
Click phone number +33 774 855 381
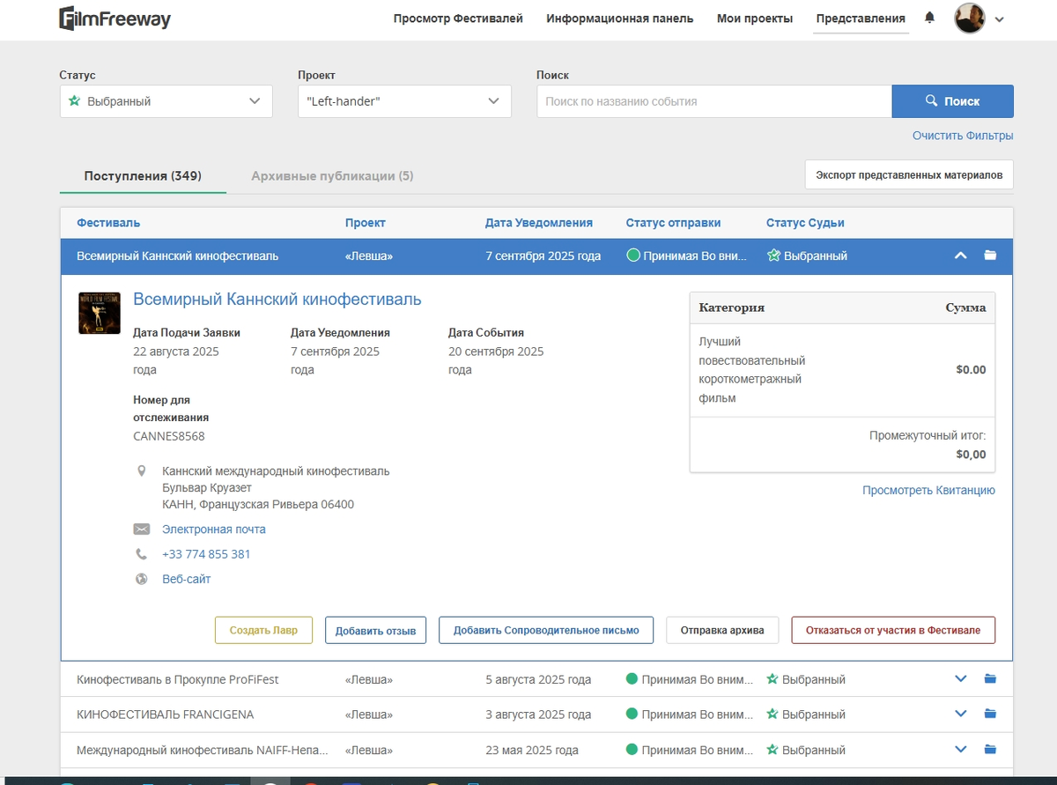pyautogui.click(x=206, y=554)
